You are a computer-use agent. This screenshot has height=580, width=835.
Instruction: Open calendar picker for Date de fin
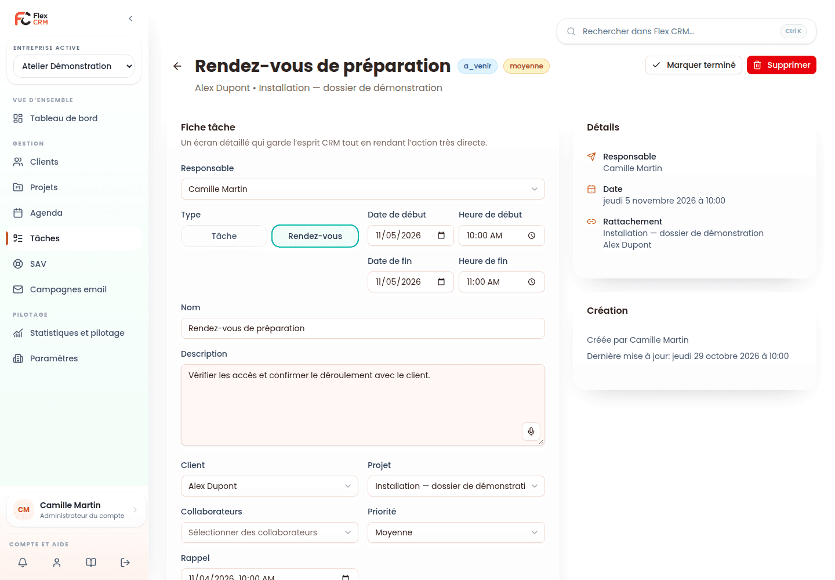pyautogui.click(x=441, y=282)
